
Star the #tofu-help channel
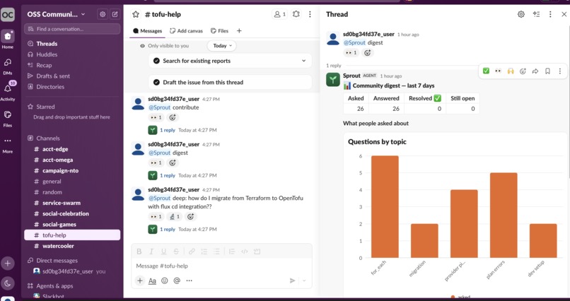(x=136, y=14)
